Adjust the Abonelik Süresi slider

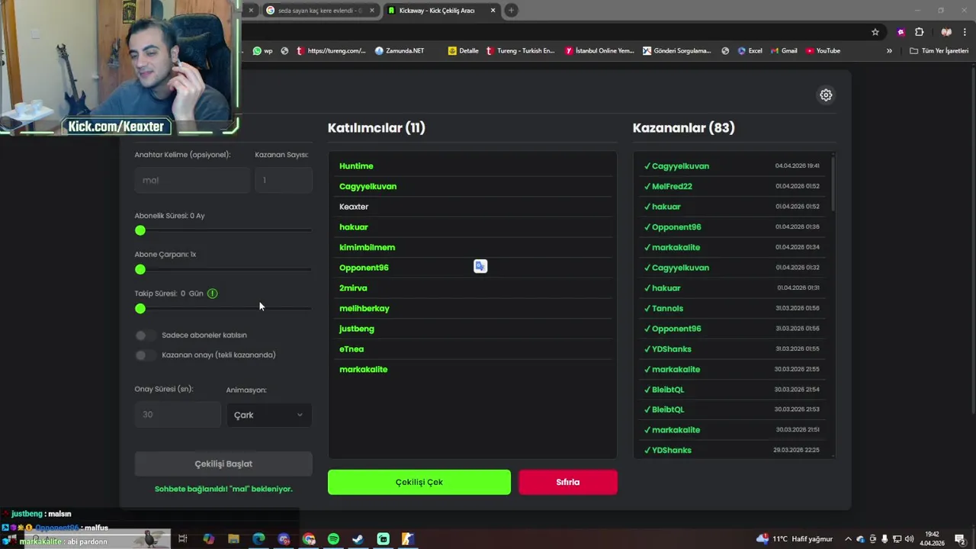click(x=223, y=230)
